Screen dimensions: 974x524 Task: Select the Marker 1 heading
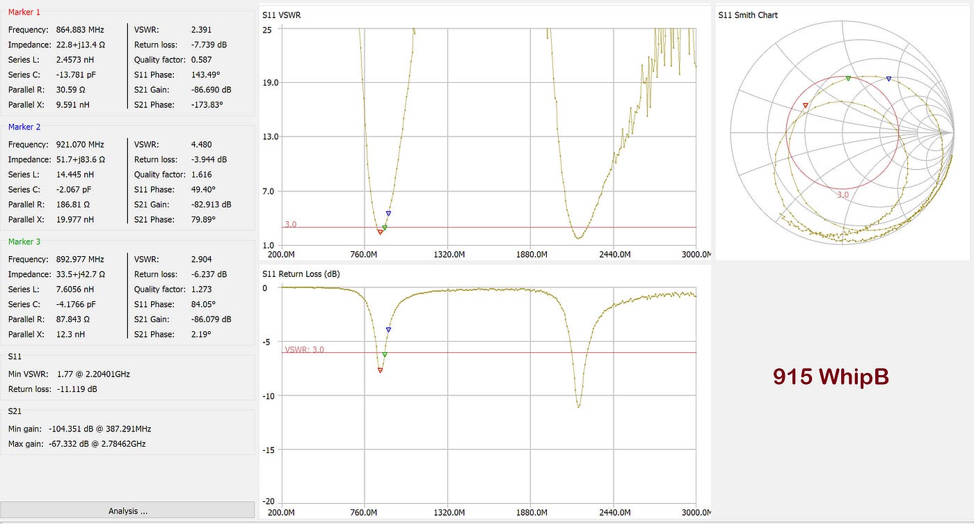coord(24,13)
